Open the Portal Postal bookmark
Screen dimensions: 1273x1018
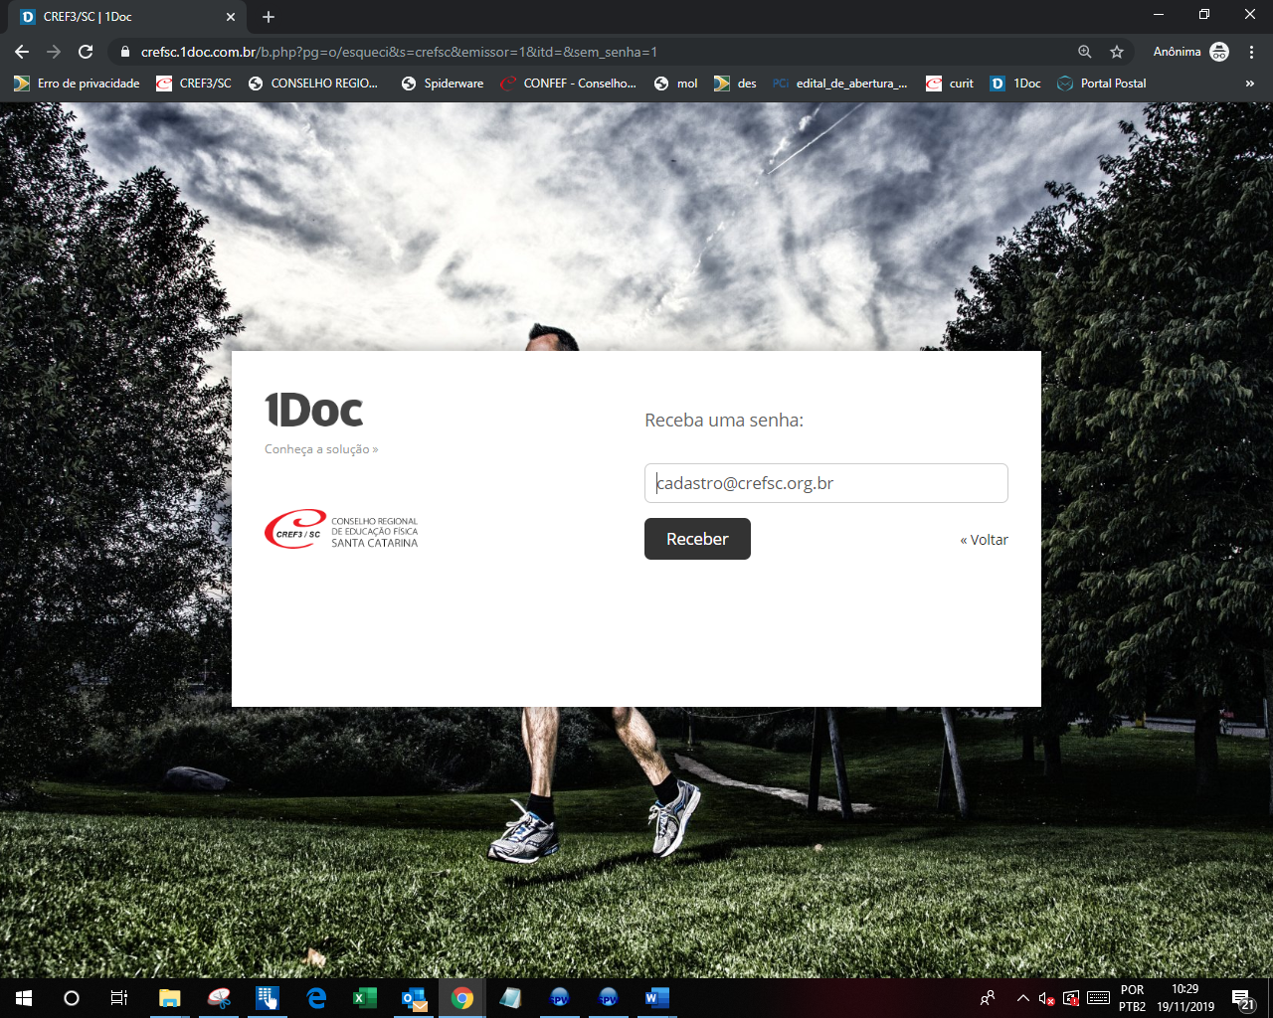(x=1102, y=84)
